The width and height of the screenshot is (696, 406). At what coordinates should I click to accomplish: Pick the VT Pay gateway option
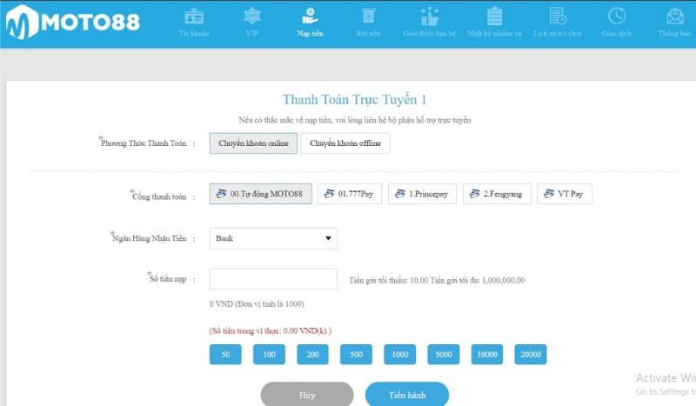pyautogui.click(x=564, y=194)
